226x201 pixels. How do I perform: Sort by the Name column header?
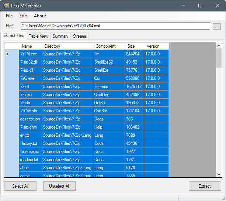(30, 46)
